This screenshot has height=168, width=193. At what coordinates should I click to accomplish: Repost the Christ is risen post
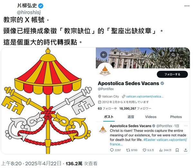[x=128, y=150]
